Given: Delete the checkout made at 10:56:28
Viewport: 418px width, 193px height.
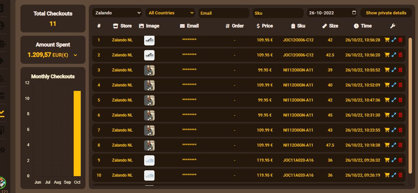Looking at the screenshot, I should [400, 40].
